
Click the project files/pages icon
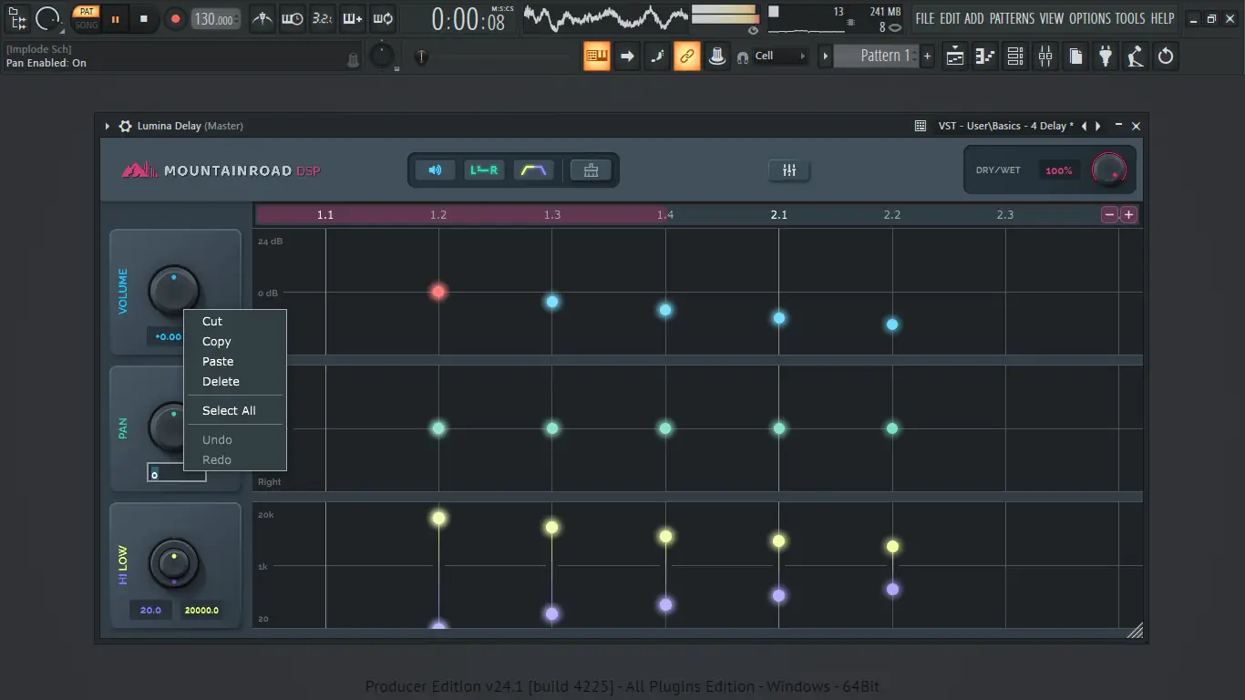click(1075, 57)
